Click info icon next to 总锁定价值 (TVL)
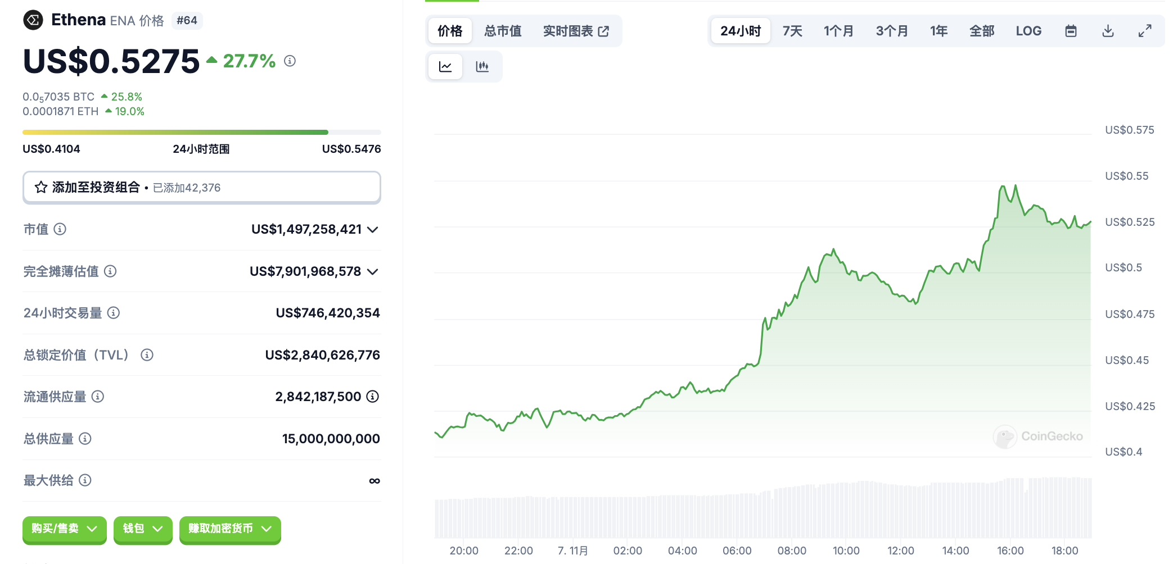The width and height of the screenshot is (1173, 564). (x=147, y=355)
